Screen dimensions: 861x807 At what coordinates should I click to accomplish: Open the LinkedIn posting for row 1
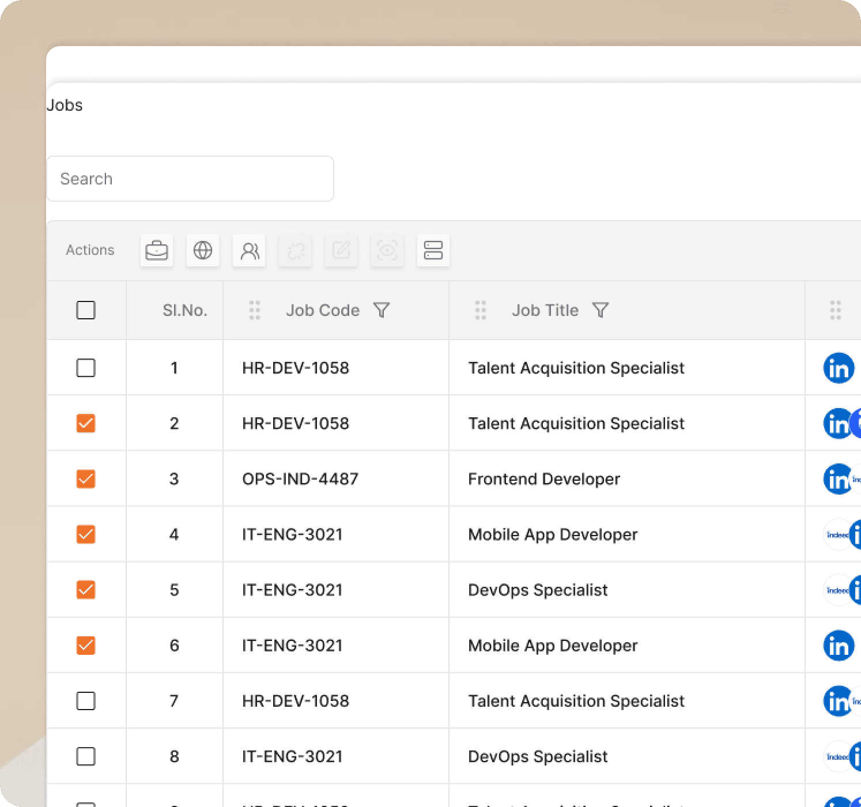click(839, 368)
